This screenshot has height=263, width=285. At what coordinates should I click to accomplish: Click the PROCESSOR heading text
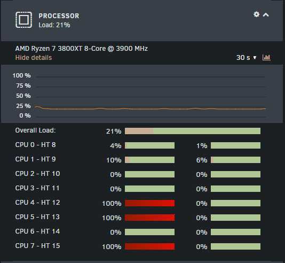(x=59, y=16)
